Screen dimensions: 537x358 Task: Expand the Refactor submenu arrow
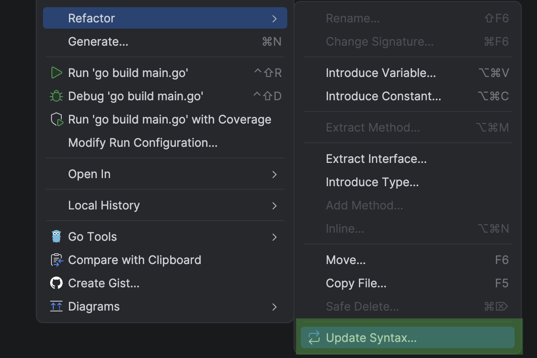pos(274,18)
